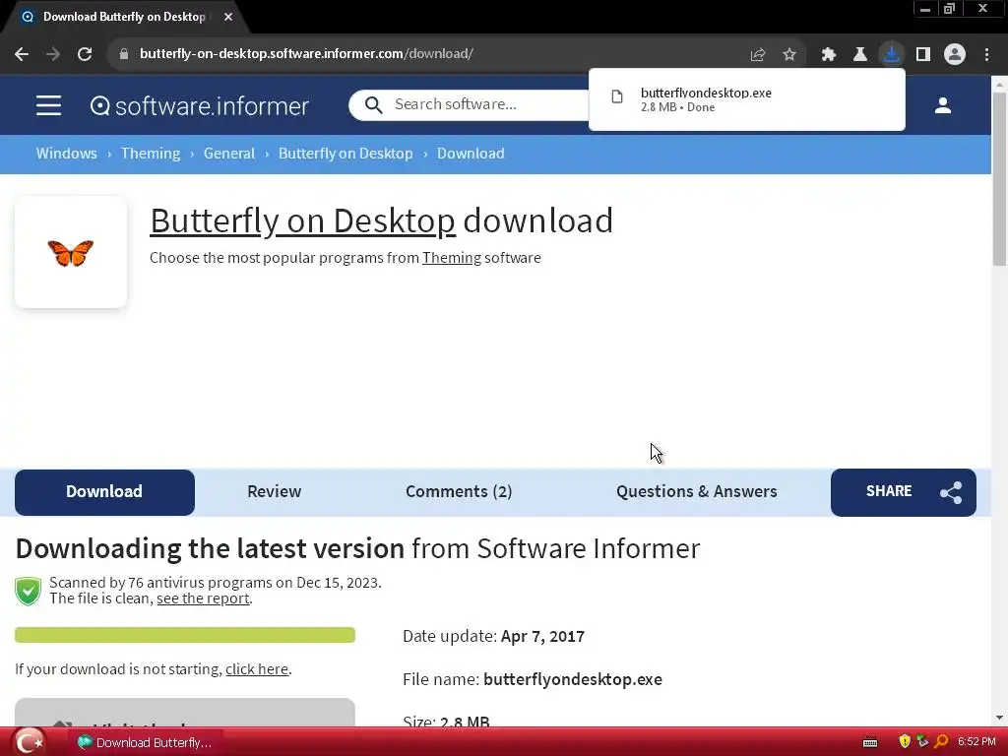Open butterflyondesktop.exe in downloads popup

(747, 99)
